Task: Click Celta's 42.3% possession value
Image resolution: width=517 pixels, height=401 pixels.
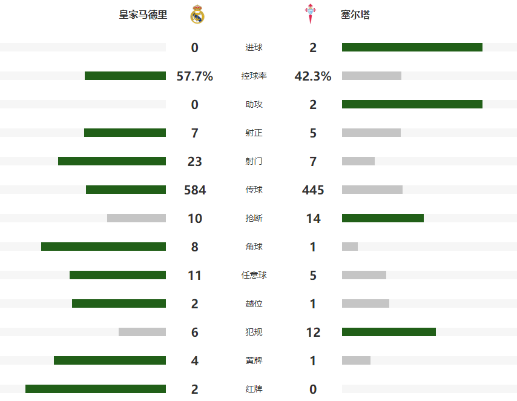Action: pos(313,76)
